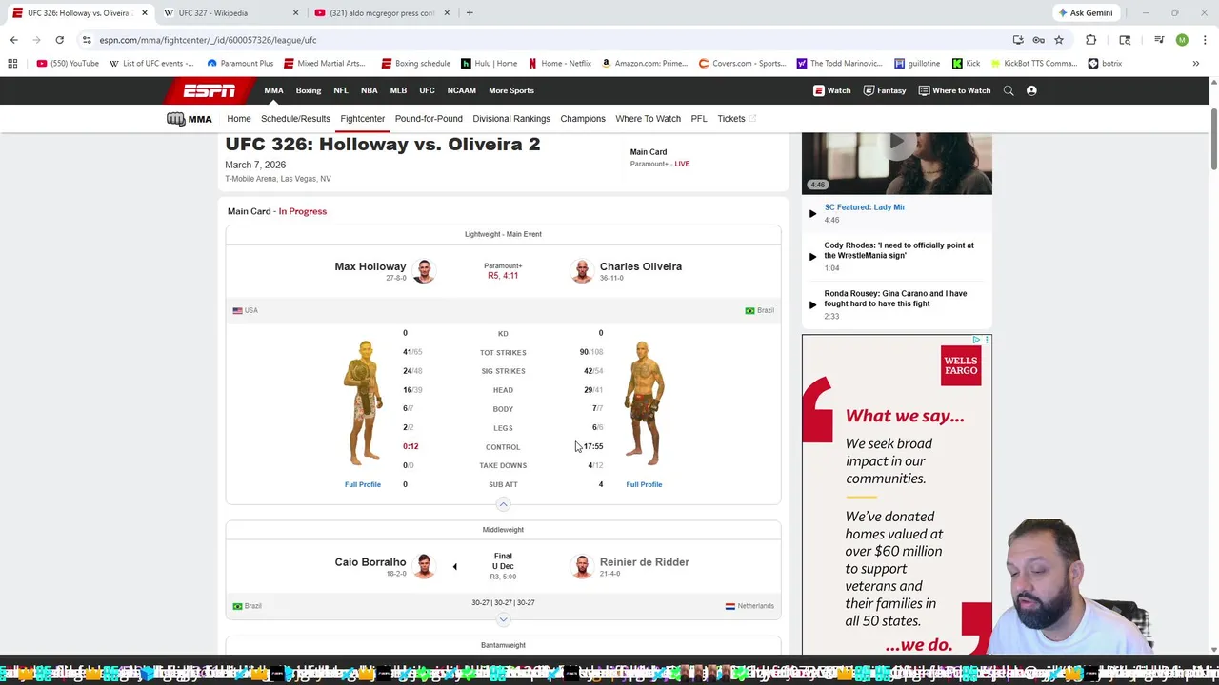The width and height of the screenshot is (1219, 685).
Task: Collapse the Holloway vs Oliveira stats panel
Action: [503, 505]
